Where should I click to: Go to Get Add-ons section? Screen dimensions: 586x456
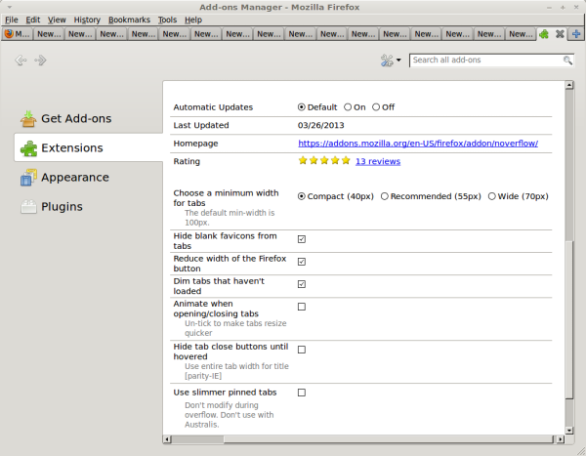tap(88, 119)
